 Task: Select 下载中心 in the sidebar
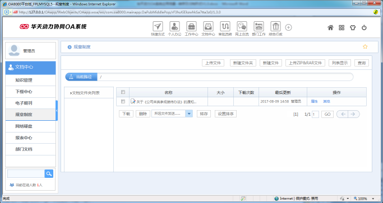point(30,92)
